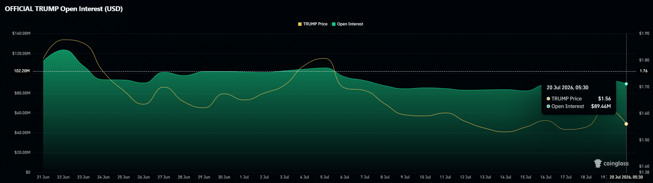Click the $1.90 right axis label
Image resolution: width=653 pixels, height=183 pixels.
pyautogui.click(x=644, y=33)
